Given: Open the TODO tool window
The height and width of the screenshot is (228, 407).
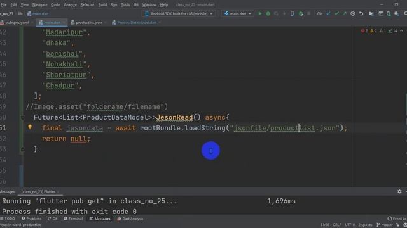Looking at the screenshot, I should click(8, 218).
